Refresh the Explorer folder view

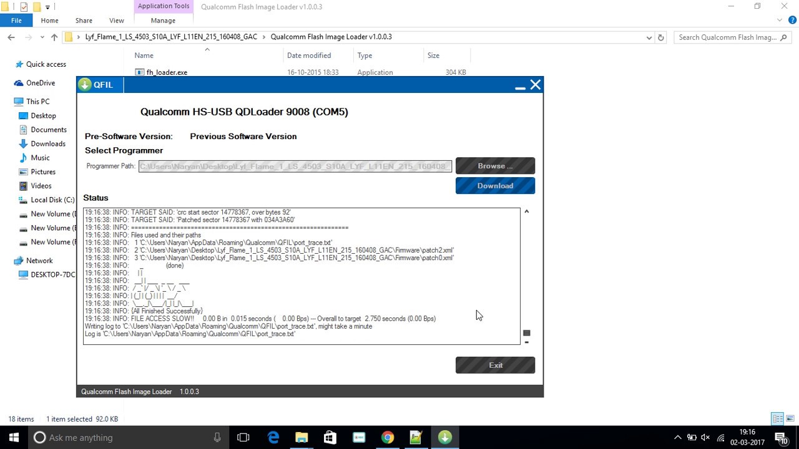click(661, 37)
